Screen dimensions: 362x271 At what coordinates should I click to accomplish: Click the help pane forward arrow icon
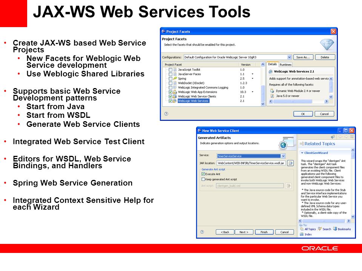pyautogui.click(x=346, y=137)
